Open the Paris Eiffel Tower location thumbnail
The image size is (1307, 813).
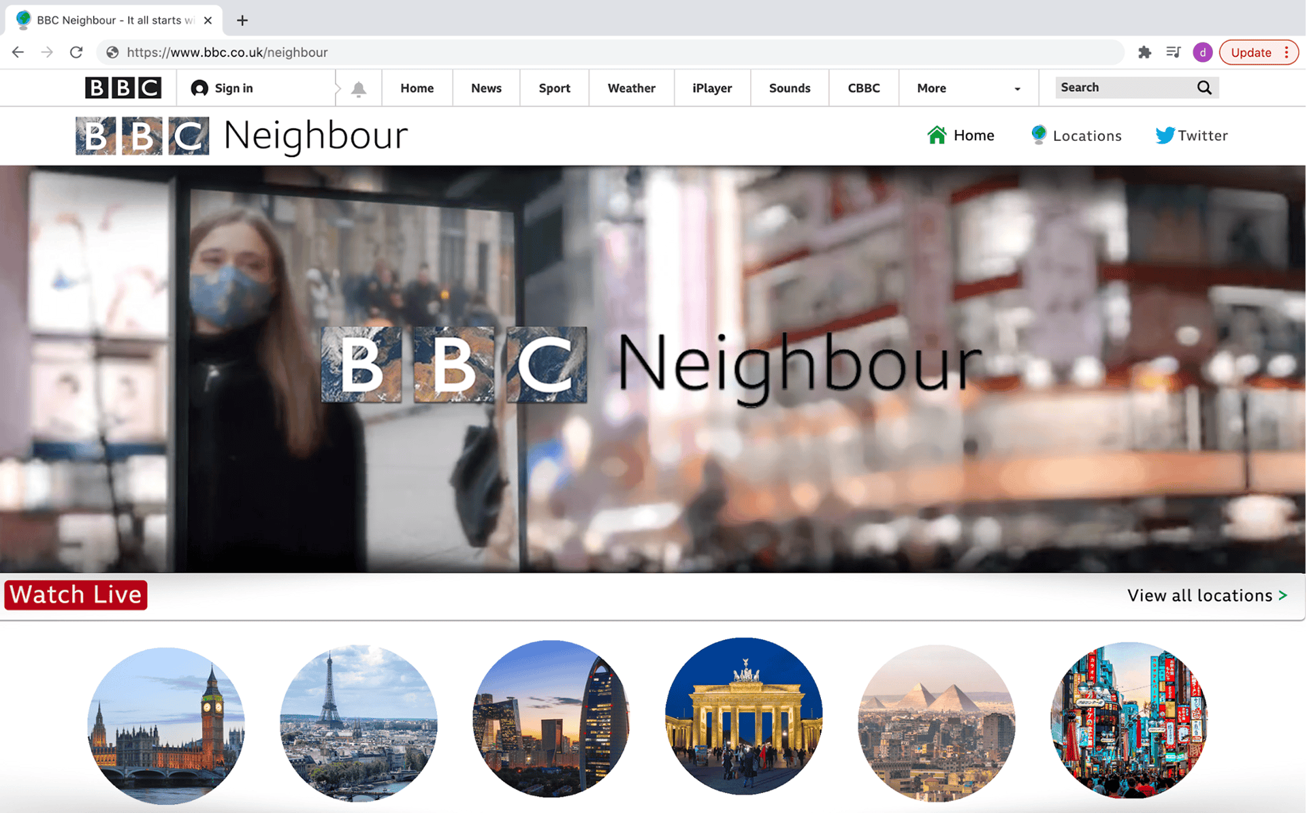pyautogui.click(x=359, y=723)
